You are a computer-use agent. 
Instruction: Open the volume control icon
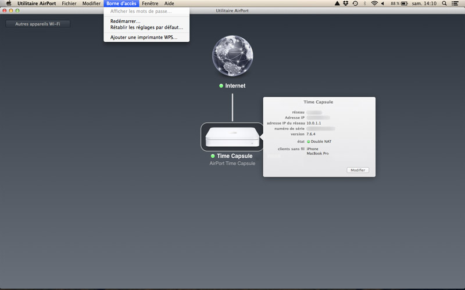pyautogui.click(x=383, y=3)
